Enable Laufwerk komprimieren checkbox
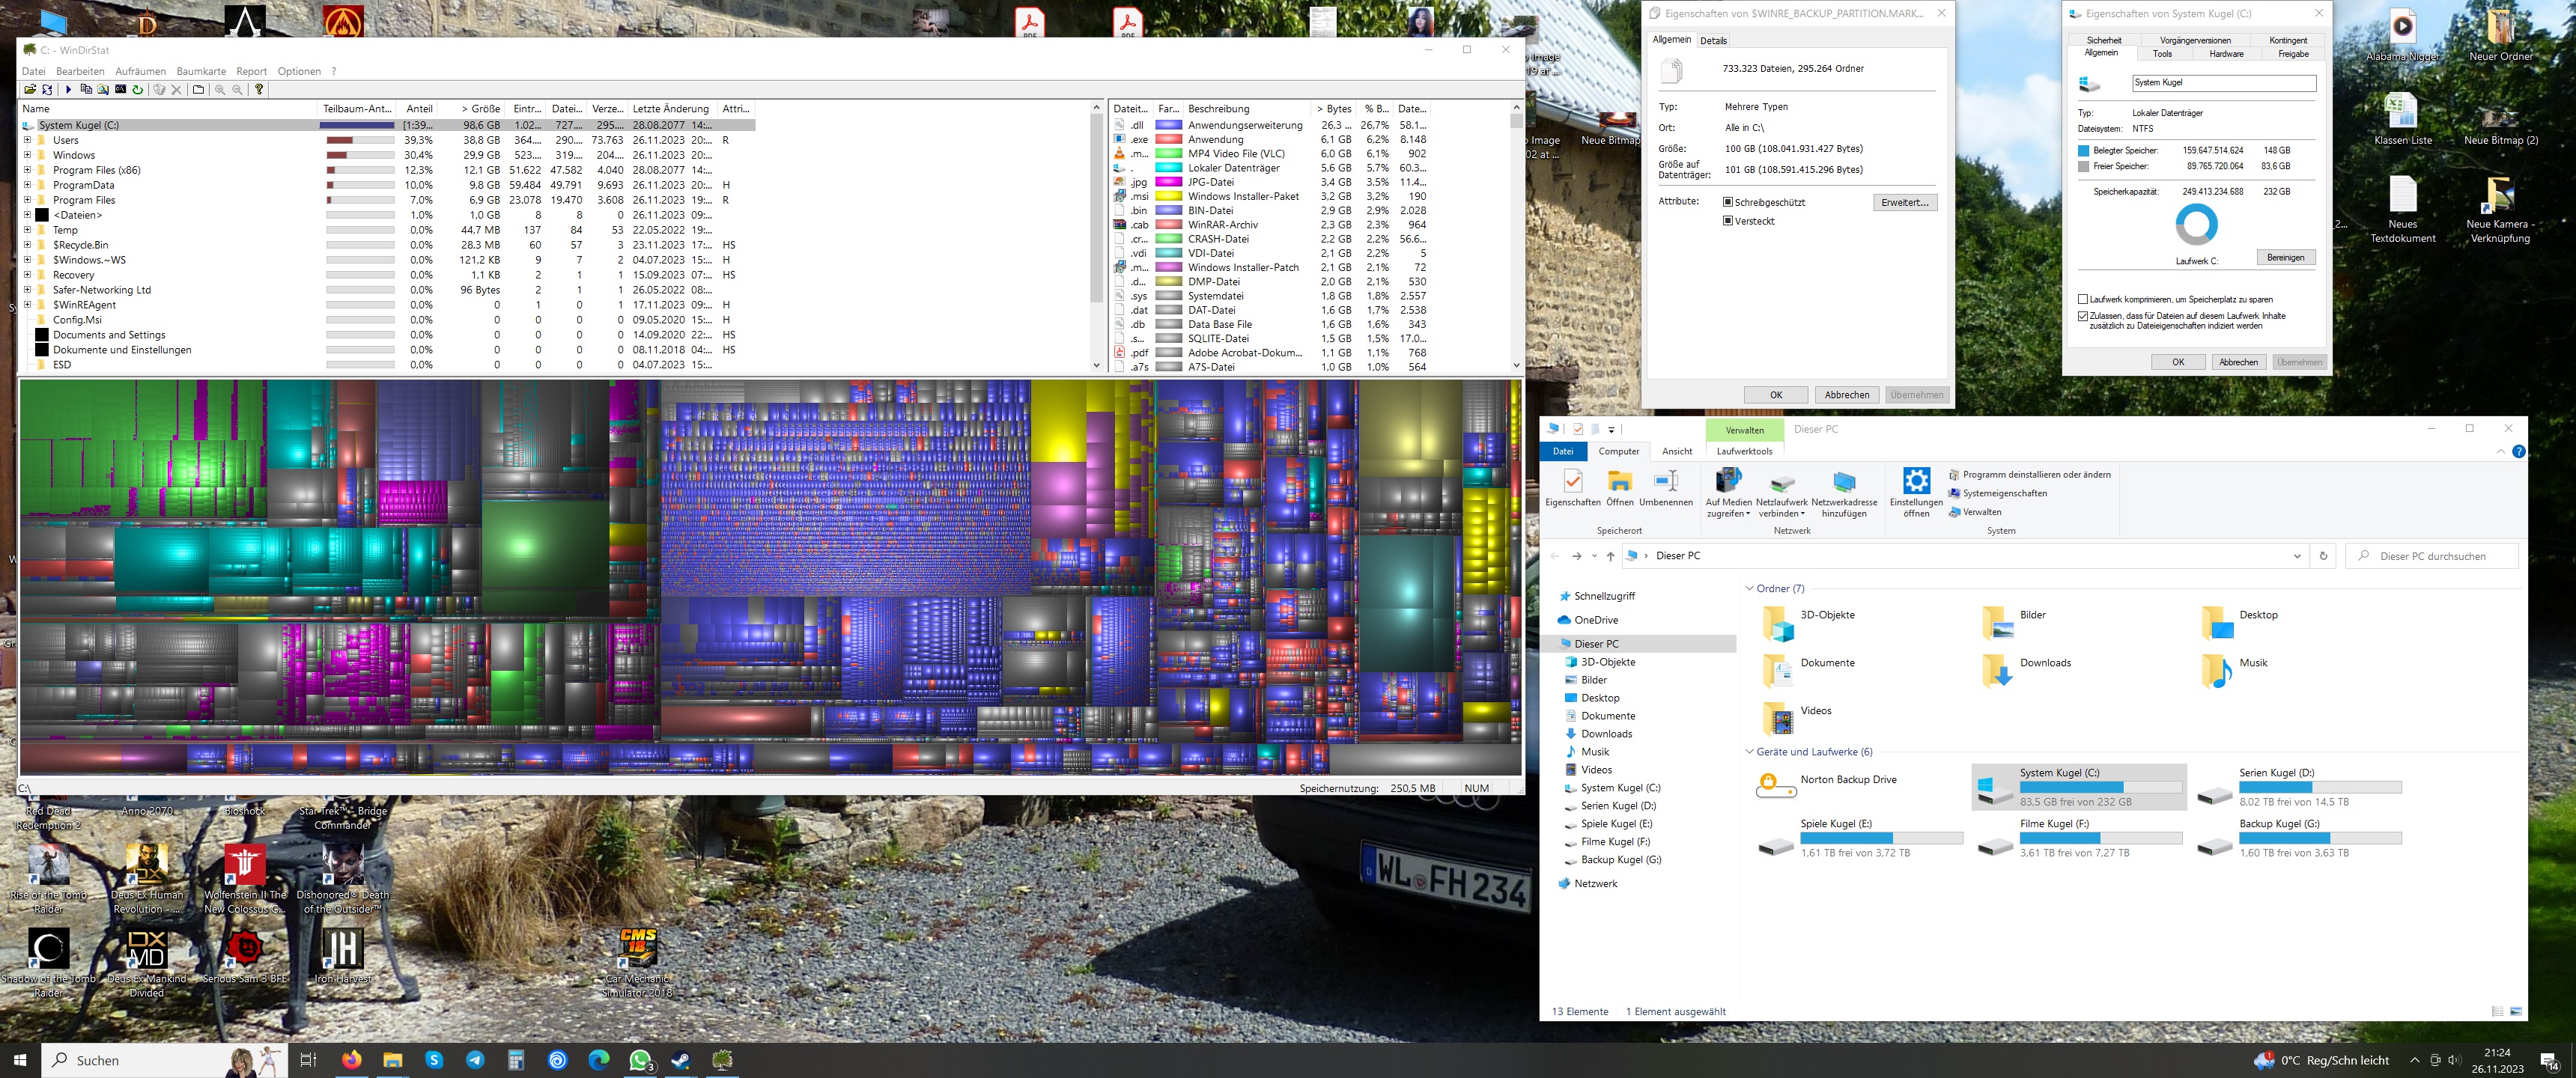This screenshot has height=1078, width=2576. [x=2083, y=299]
